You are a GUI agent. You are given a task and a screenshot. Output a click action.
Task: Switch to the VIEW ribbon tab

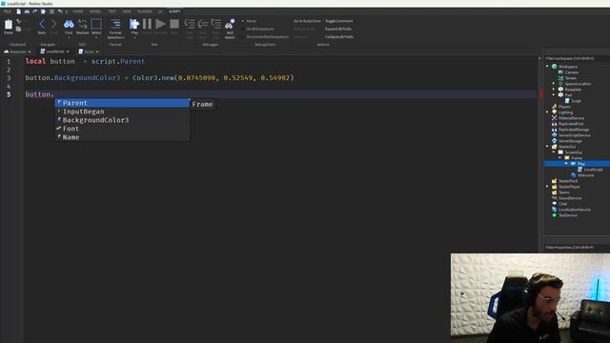click(127, 11)
